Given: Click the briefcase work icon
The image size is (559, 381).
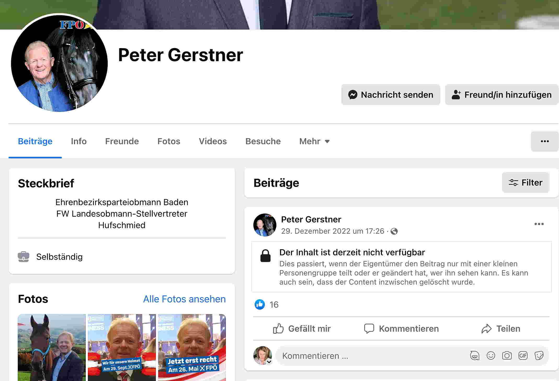Looking at the screenshot, I should pos(24,257).
